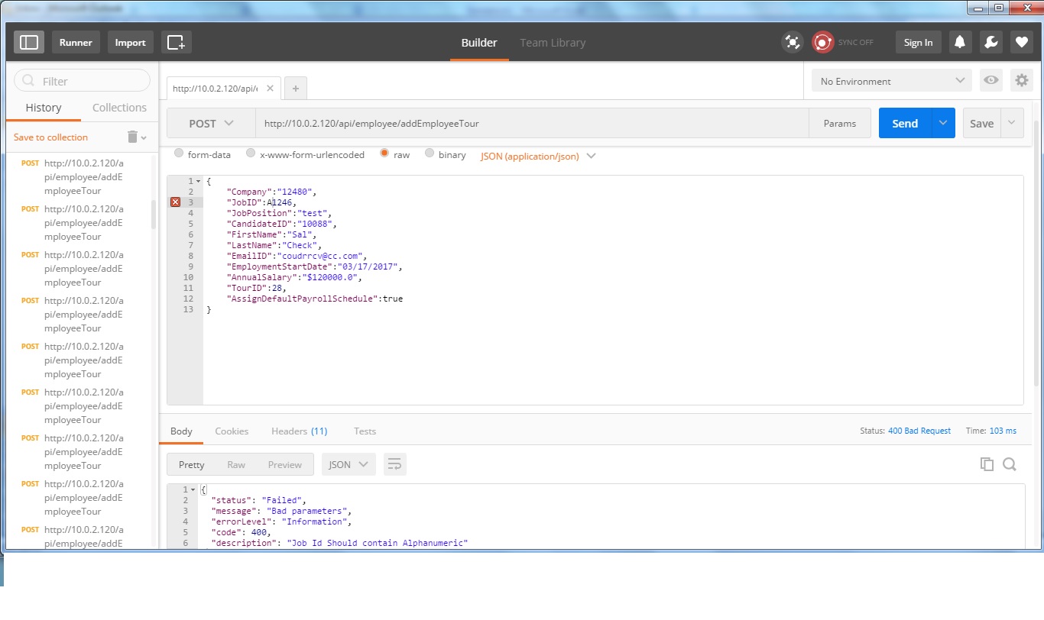The width and height of the screenshot is (1044, 620).
Task: Open the No Environment dropdown
Action: coord(891,81)
